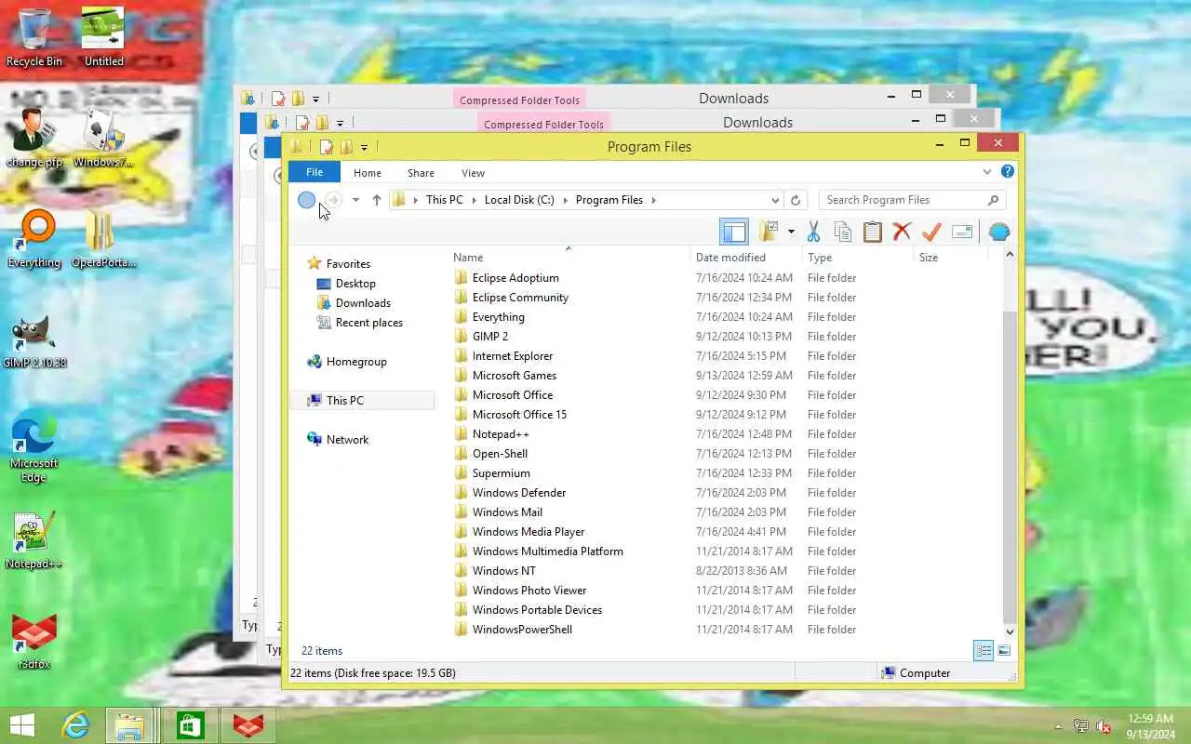Expand the Local Disk (C:) breadcrumb arrow
This screenshot has height=744, width=1191.
566,200
